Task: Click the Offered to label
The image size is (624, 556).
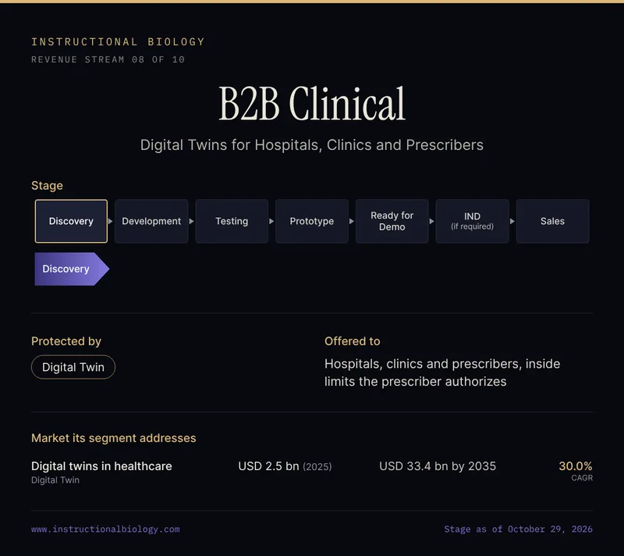Action: click(353, 341)
